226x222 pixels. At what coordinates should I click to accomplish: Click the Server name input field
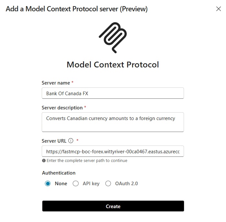click(113, 93)
